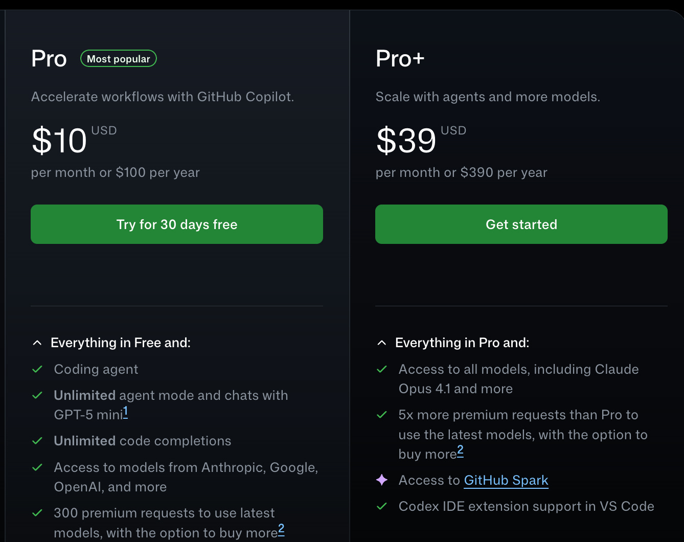Click the purple sparkle icon beside GitHub Spark
The width and height of the screenshot is (684, 542).
(x=382, y=480)
